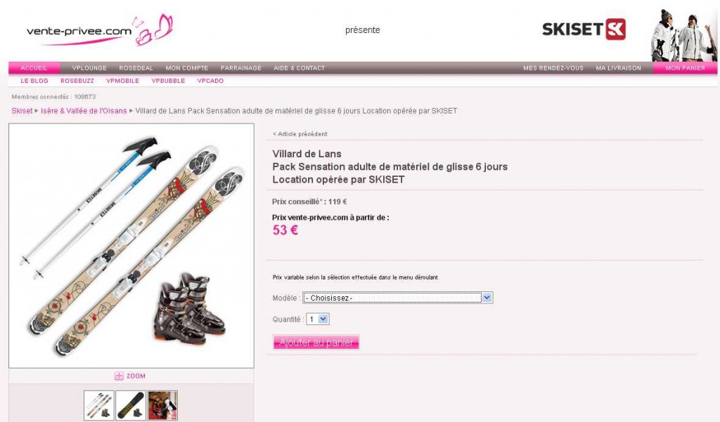Viewport: 720px width, 422px height.
Task: Open the ACCUEIL menu tab
Action: (x=34, y=68)
